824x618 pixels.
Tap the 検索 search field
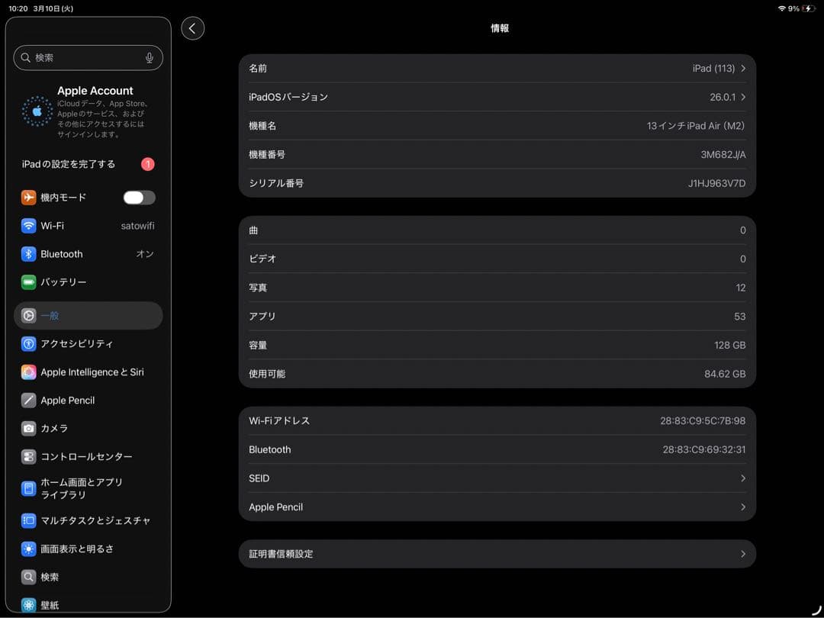pos(89,58)
